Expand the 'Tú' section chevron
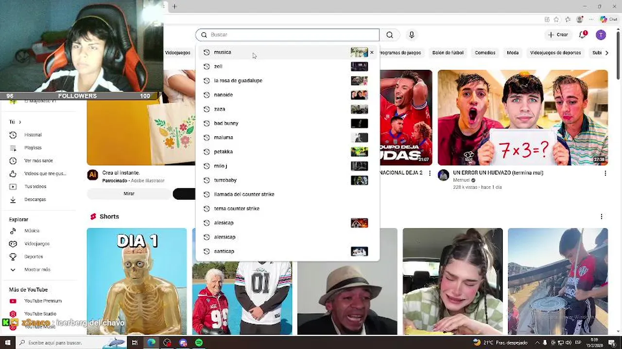622x349 pixels. click(x=20, y=122)
